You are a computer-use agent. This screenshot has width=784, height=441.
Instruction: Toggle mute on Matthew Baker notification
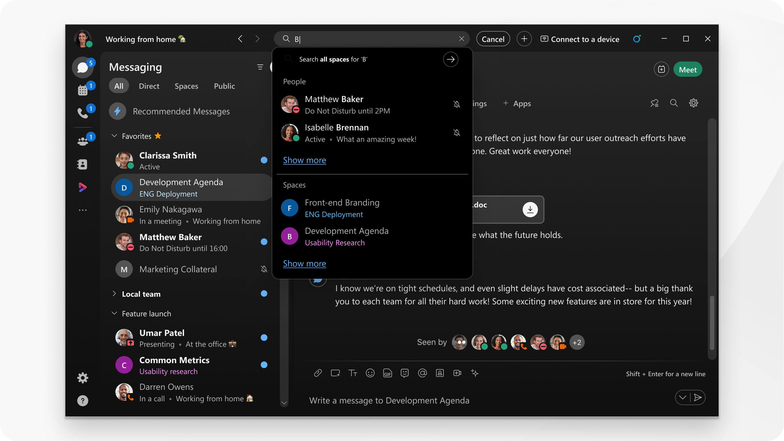tap(456, 105)
